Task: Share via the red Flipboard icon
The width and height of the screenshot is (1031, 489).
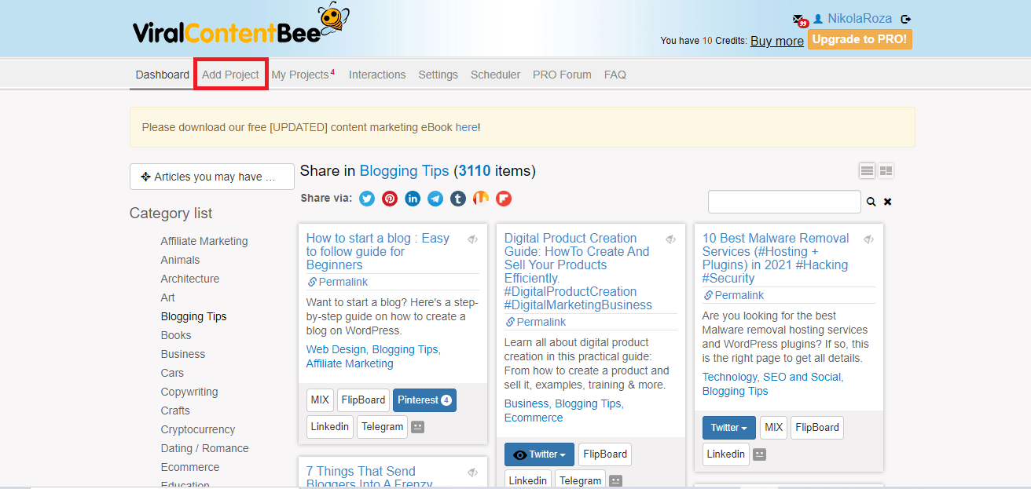Action: pos(504,199)
